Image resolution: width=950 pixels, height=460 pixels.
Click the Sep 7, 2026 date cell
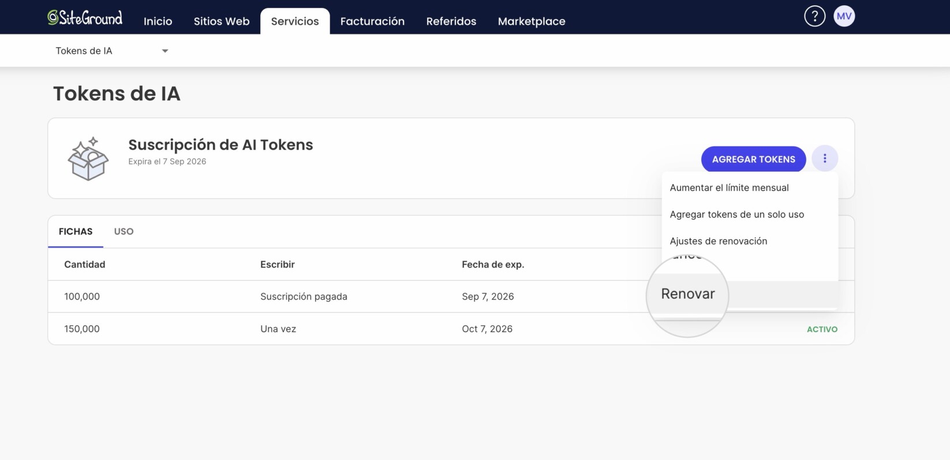[488, 296]
